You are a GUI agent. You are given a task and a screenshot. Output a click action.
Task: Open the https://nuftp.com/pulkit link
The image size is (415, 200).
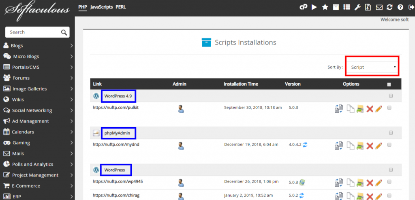(116, 107)
